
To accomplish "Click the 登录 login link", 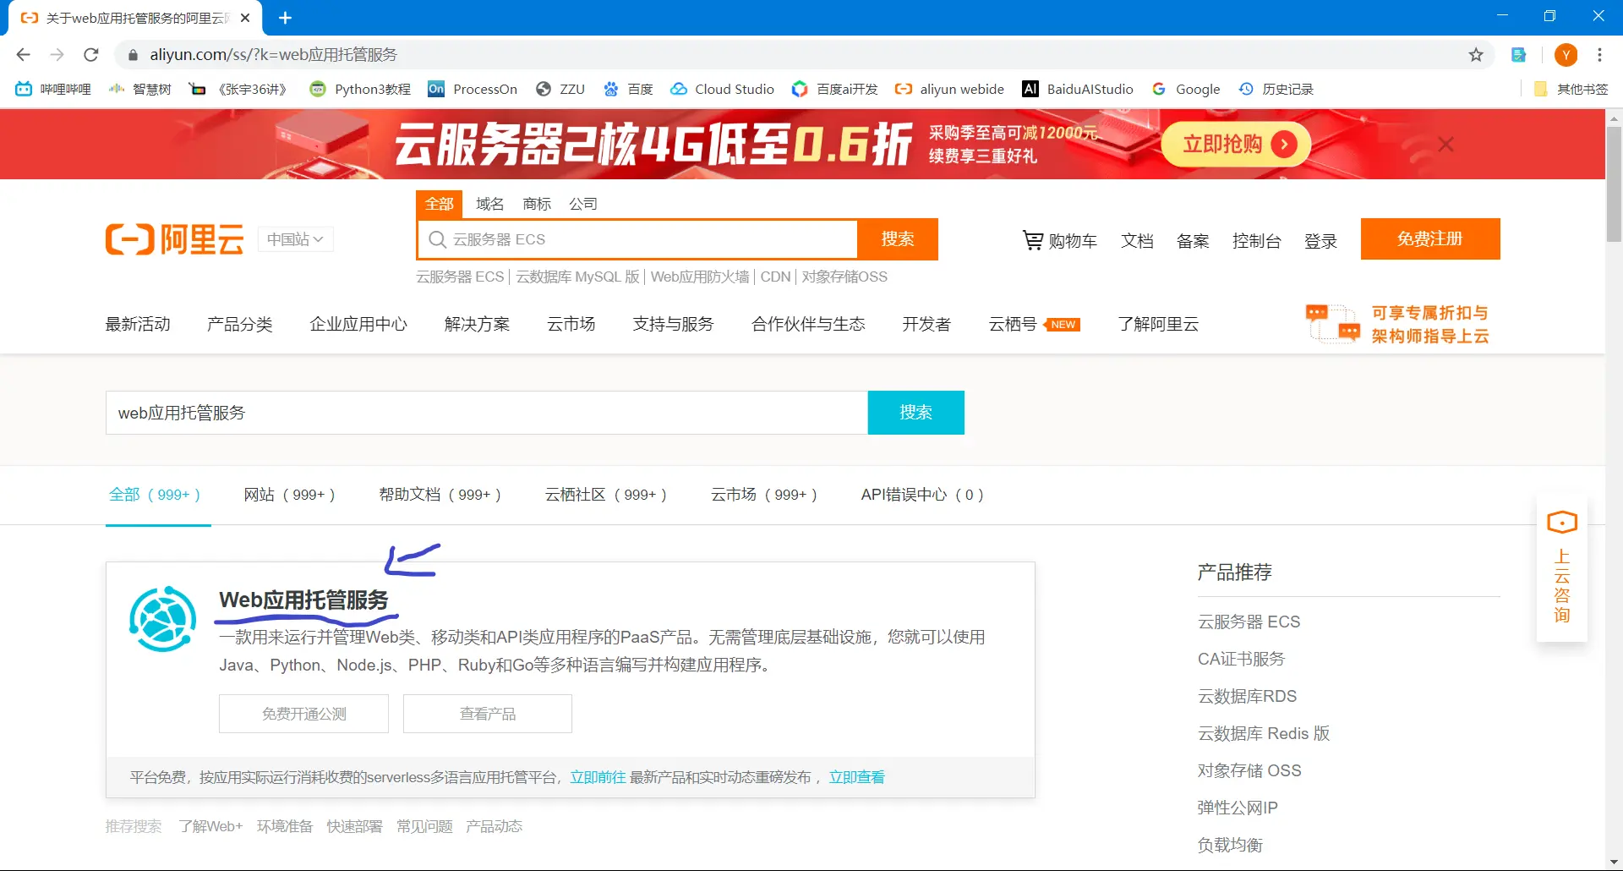I will [1320, 241].
